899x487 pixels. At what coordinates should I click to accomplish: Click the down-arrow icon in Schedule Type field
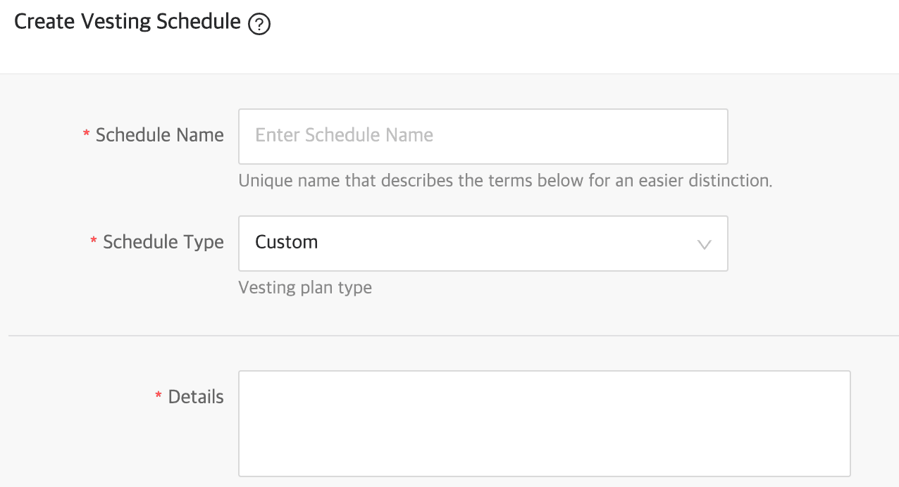click(x=702, y=244)
